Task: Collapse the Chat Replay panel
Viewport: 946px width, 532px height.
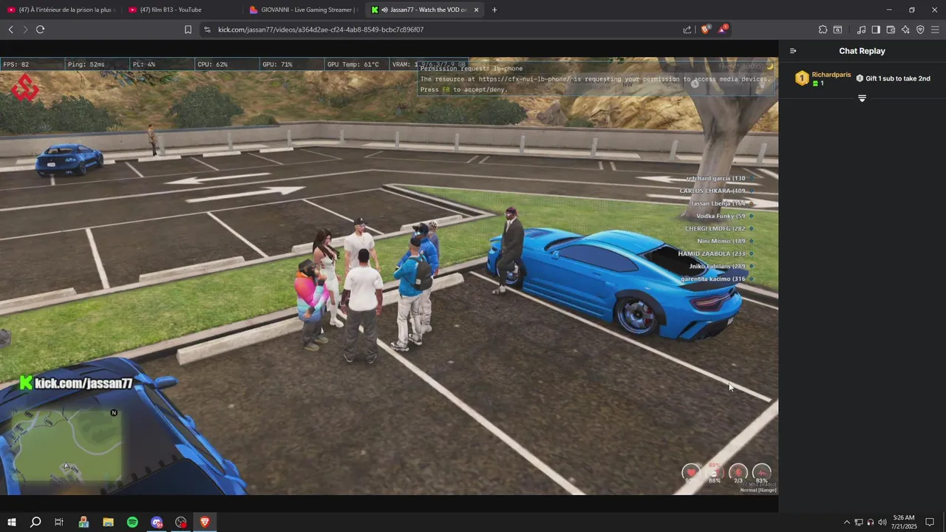Action: pyautogui.click(x=793, y=51)
